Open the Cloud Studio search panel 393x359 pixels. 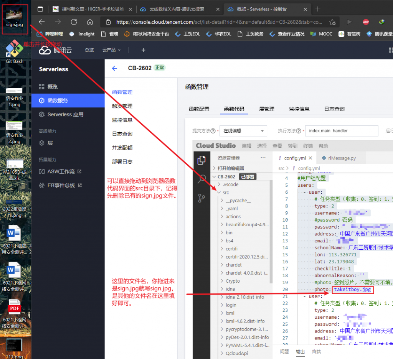click(201, 179)
